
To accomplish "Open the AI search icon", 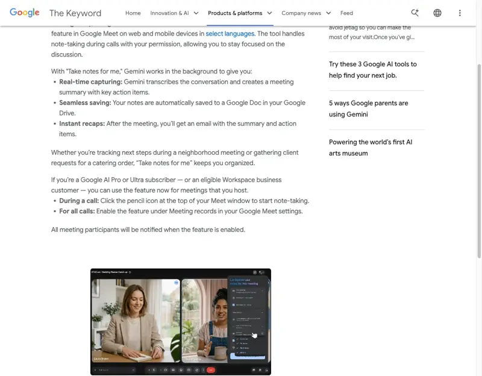I will 415,13.
